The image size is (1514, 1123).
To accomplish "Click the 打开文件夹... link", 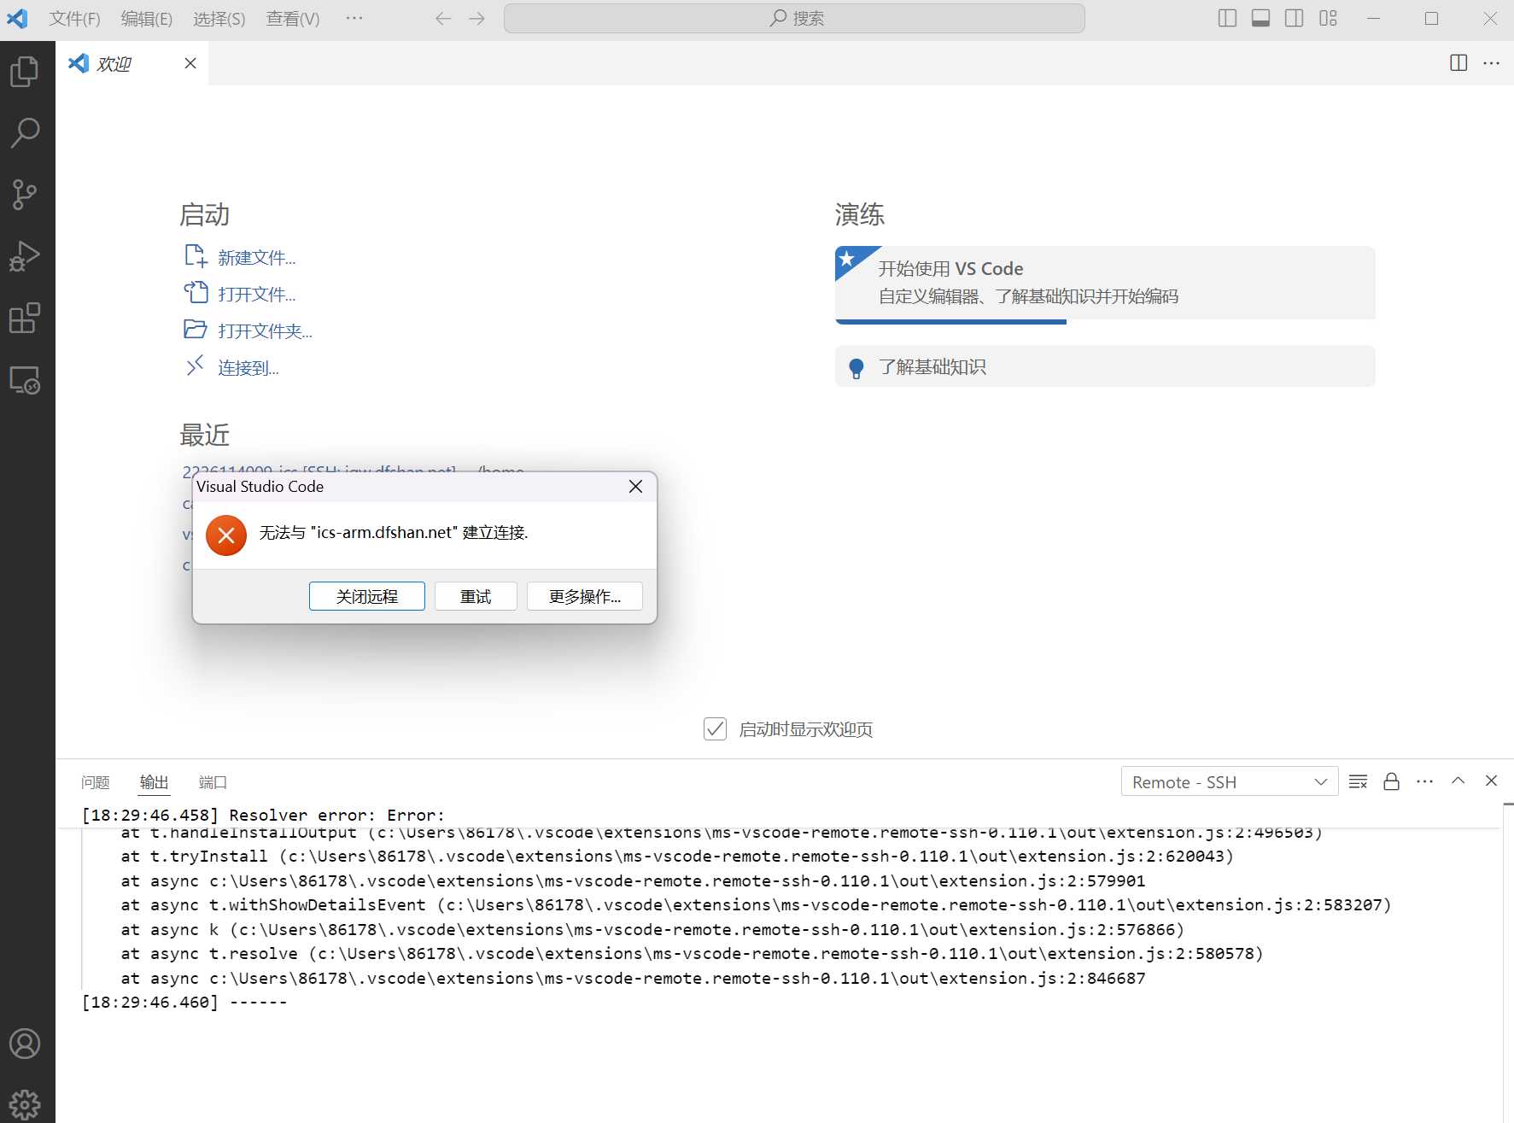I will coord(265,331).
